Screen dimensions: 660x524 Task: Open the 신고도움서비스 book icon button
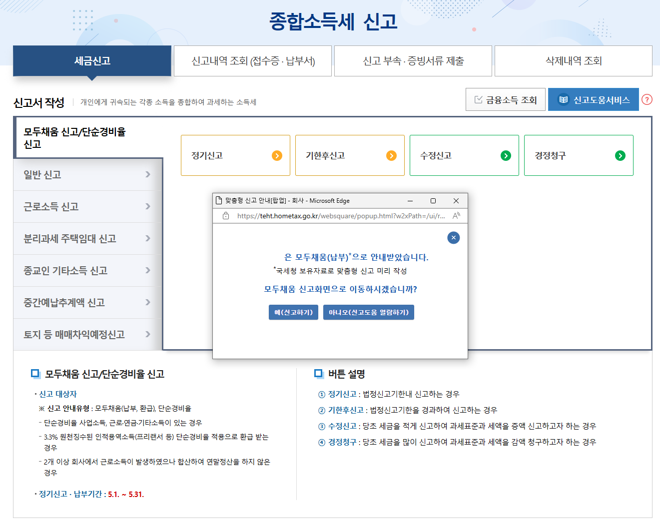pyautogui.click(x=563, y=99)
